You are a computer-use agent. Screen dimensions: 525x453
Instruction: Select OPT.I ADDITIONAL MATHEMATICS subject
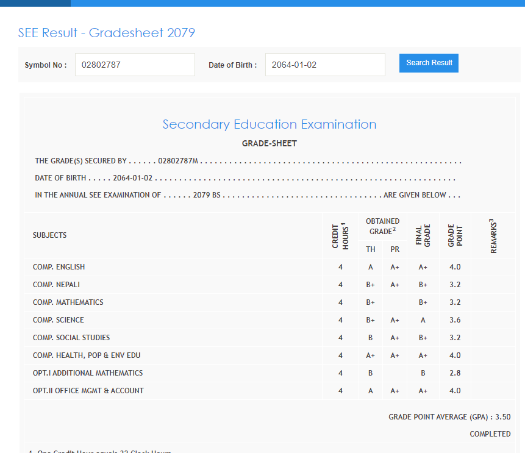click(88, 373)
